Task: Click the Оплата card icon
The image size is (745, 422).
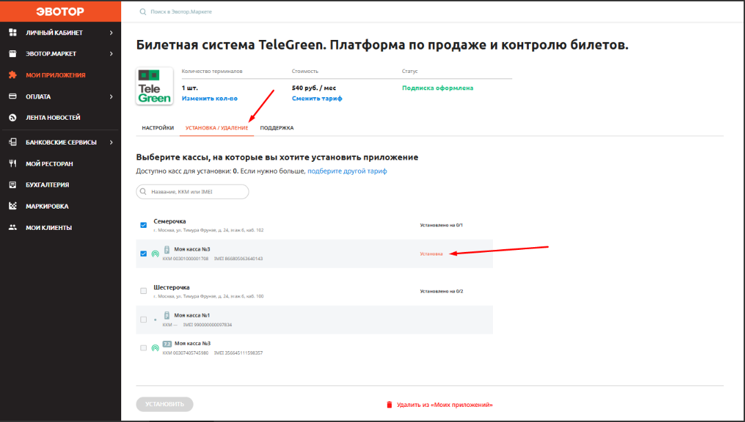Action: pyautogui.click(x=13, y=96)
